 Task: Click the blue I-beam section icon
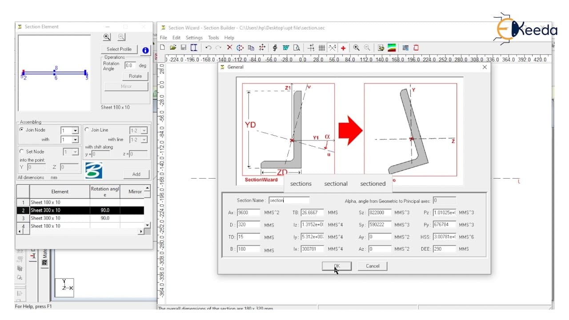[194, 48]
